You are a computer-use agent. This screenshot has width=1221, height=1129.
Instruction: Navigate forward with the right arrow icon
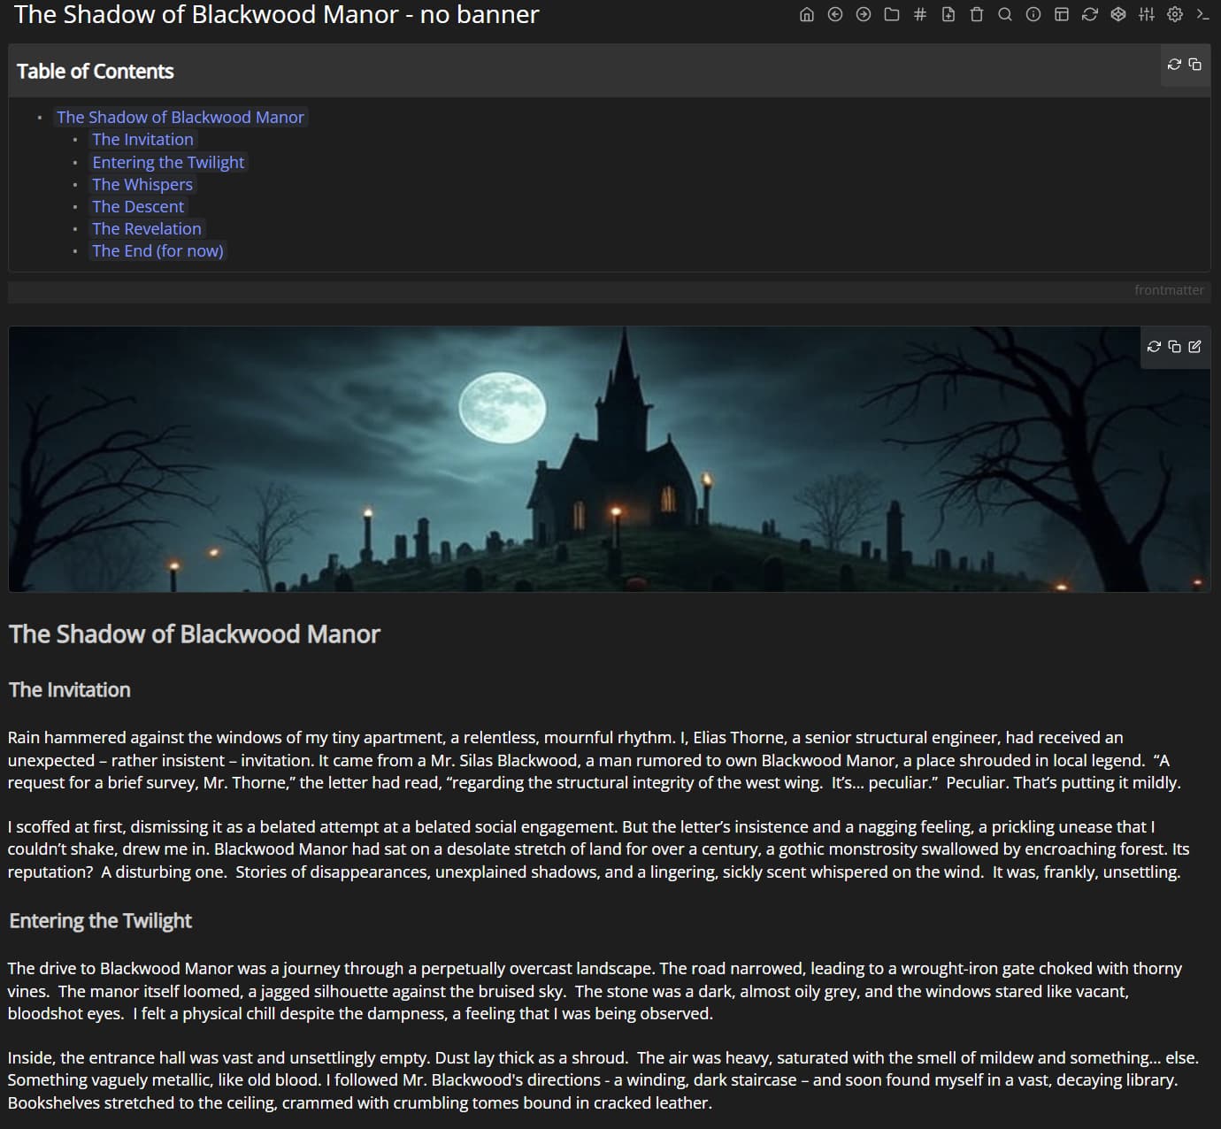(x=864, y=14)
